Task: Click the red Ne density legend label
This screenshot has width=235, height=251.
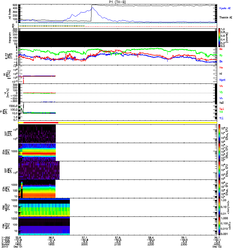Action: 221,67
